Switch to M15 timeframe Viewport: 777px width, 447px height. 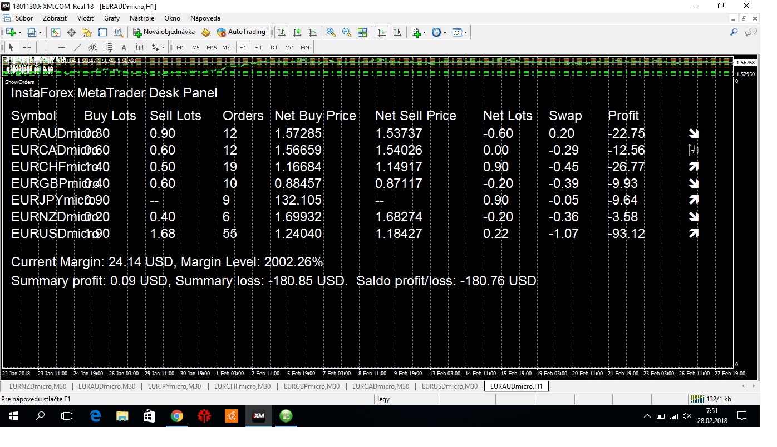click(212, 47)
